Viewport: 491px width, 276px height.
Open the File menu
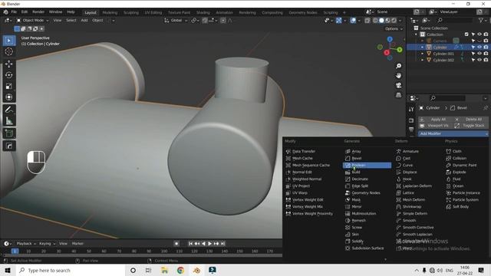14,12
